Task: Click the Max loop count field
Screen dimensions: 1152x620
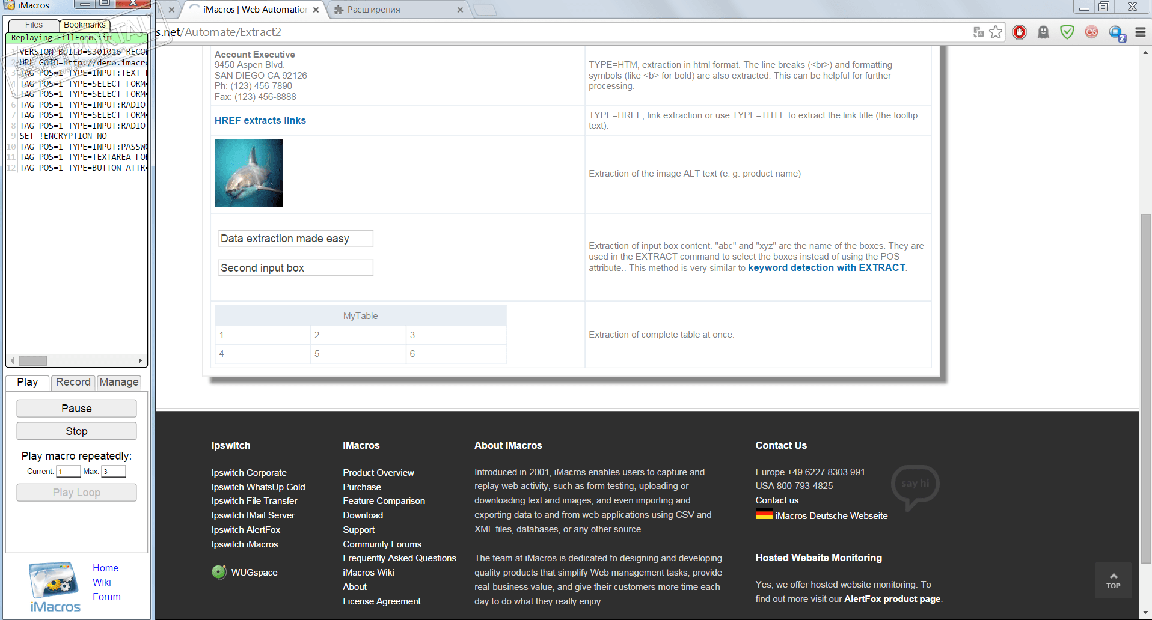Action: [x=114, y=472]
